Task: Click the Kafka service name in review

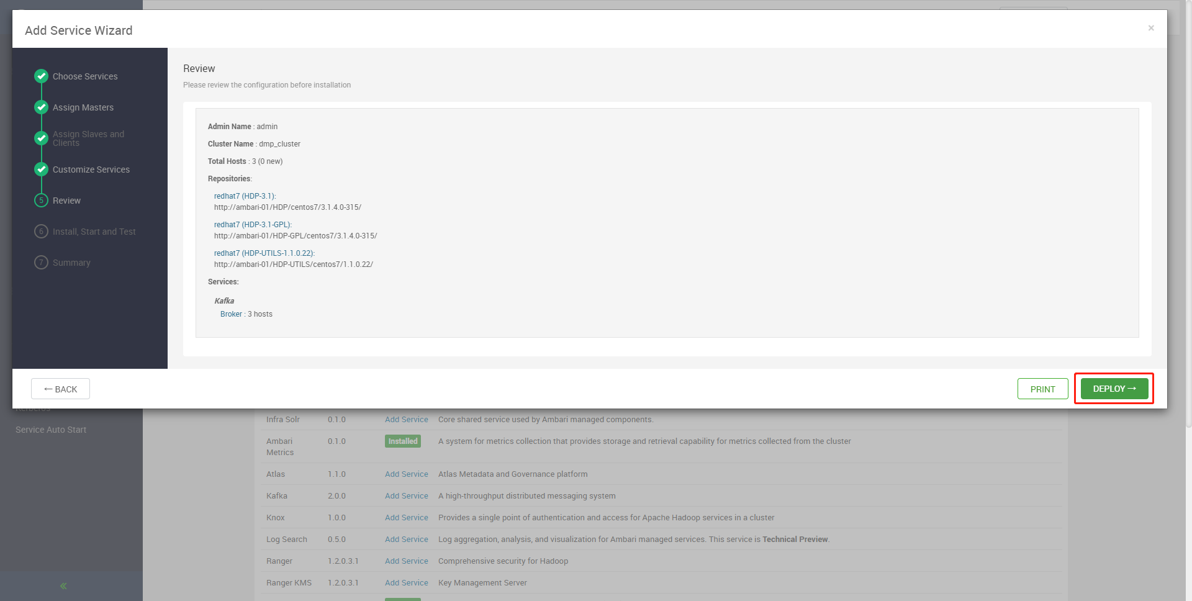Action: (x=224, y=301)
